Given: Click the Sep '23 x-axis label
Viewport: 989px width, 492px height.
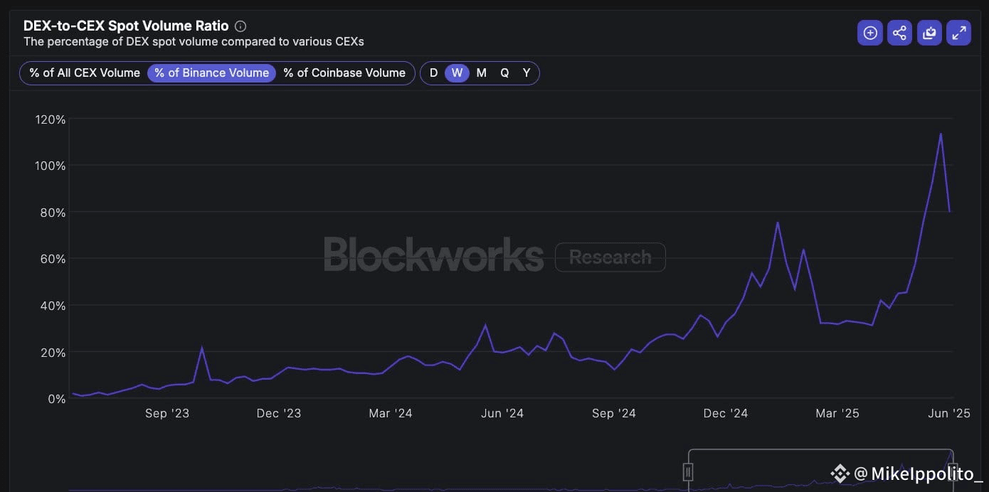Looking at the screenshot, I should point(167,413).
